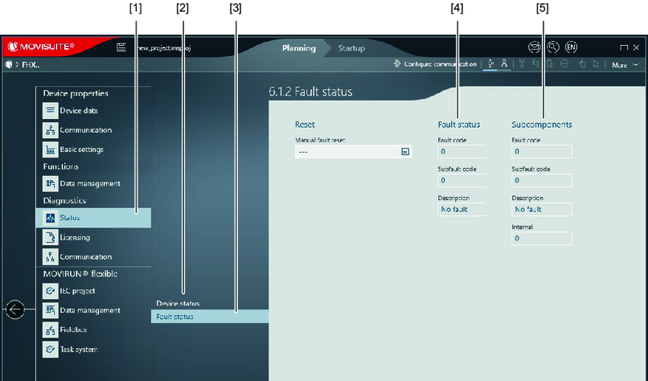Viewport: 648px width, 381px height.
Task: Open the messages envelope icon
Action: click(x=535, y=47)
